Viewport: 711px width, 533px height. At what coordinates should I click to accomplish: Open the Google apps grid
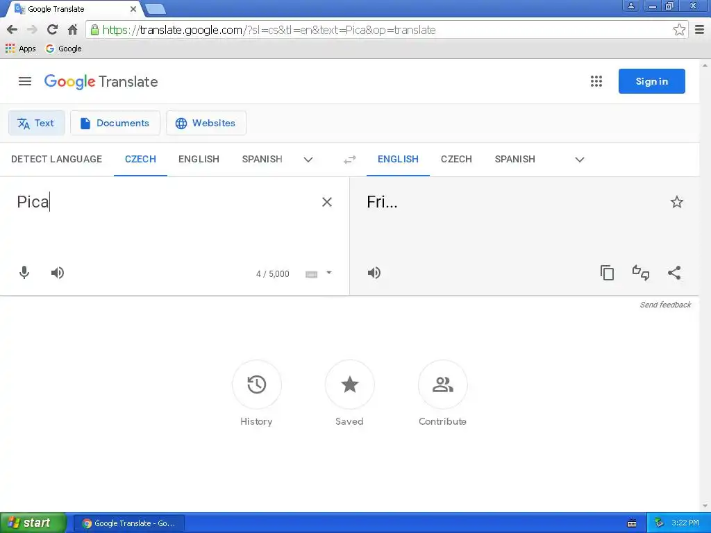[x=596, y=81]
